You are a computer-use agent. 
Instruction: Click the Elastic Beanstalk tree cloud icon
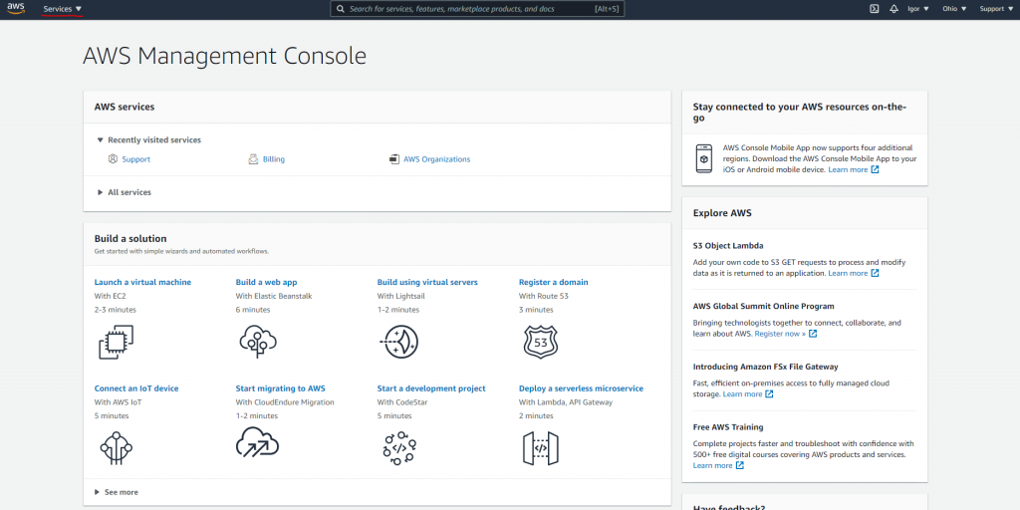tap(258, 342)
